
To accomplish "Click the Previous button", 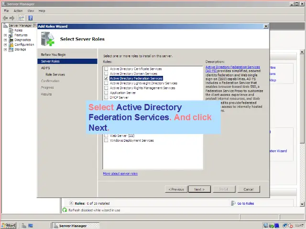I will click(x=176, y=189).
